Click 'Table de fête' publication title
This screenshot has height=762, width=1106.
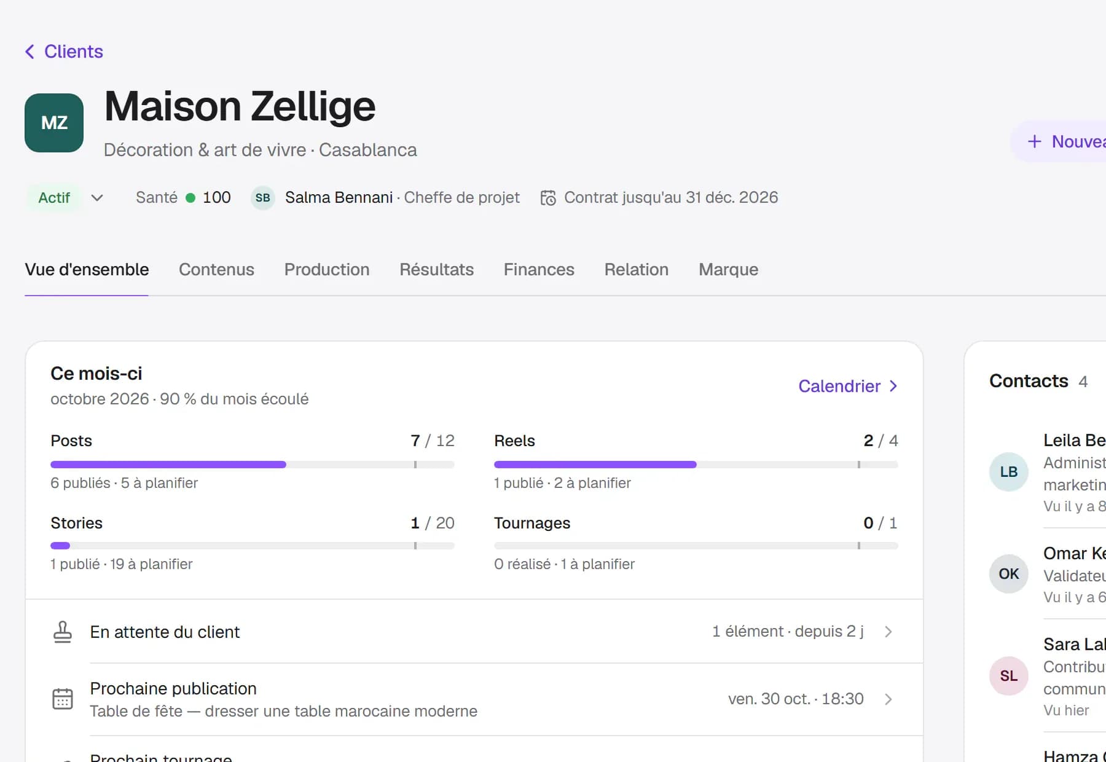283,712
